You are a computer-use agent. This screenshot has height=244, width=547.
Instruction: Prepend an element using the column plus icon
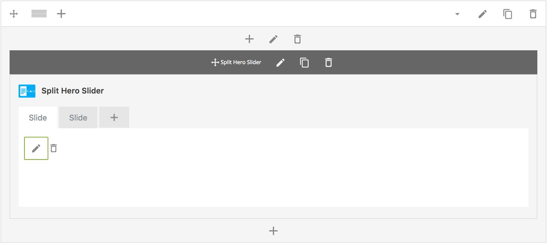pos(249,39)
